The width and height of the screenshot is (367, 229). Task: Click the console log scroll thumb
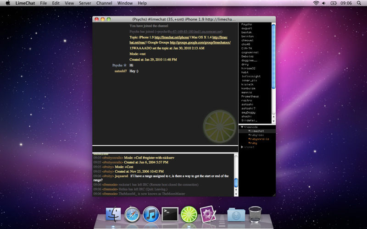point(236,182)
